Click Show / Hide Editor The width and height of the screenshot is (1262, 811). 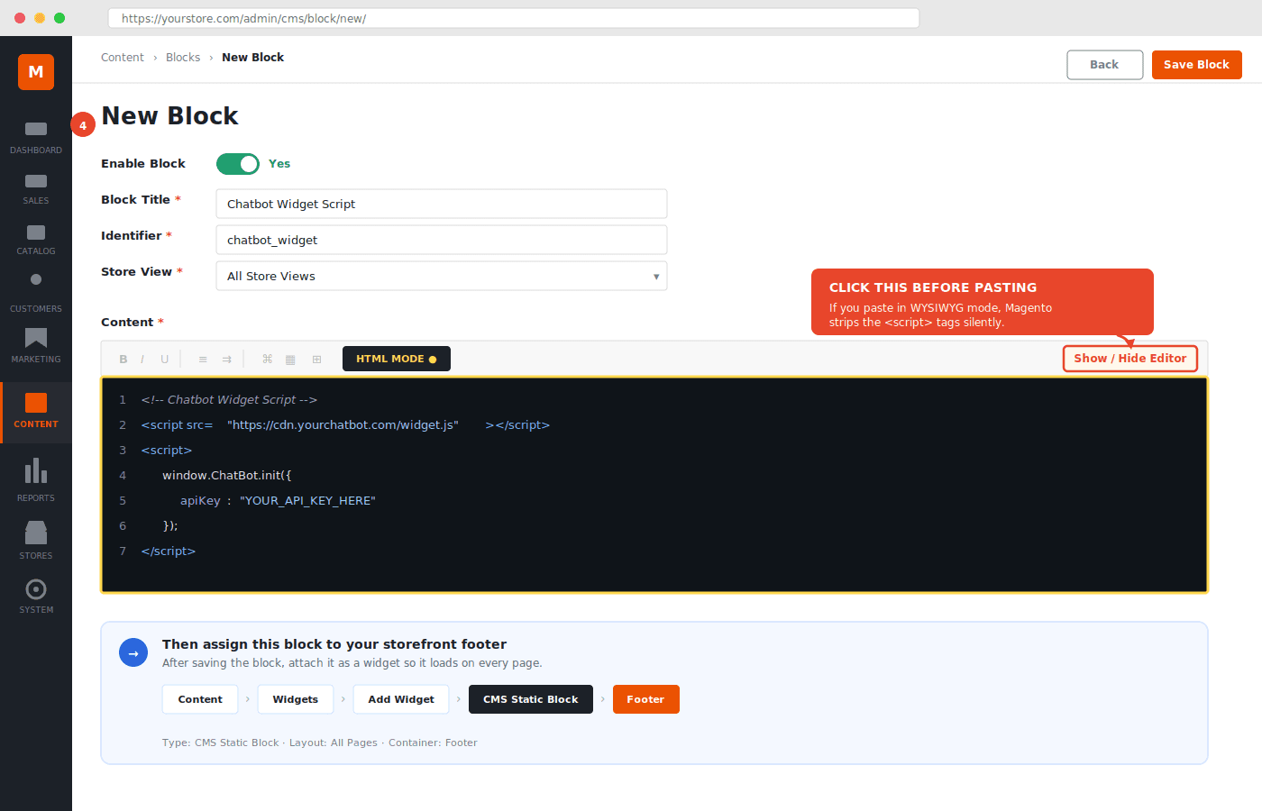point(1129,358)
